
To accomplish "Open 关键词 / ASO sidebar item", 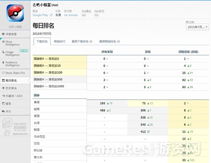I will 15,96.
